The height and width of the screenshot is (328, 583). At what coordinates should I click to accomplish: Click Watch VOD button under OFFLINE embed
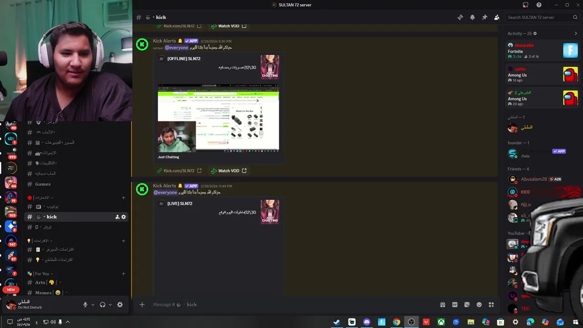pyautogui.click(x=229, y=171)
